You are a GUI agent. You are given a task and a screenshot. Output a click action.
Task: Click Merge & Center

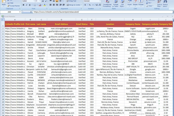click(x=73, y=5)
